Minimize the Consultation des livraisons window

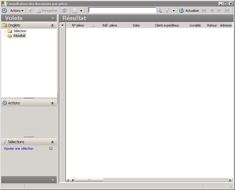221,4
